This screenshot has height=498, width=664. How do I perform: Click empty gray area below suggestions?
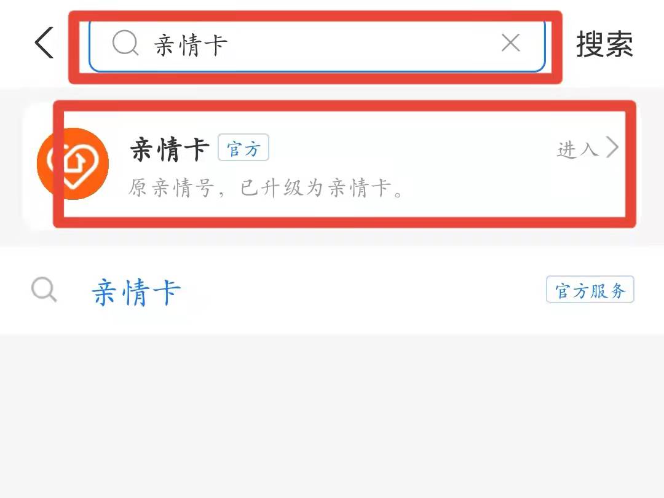(x=332, y=415)
